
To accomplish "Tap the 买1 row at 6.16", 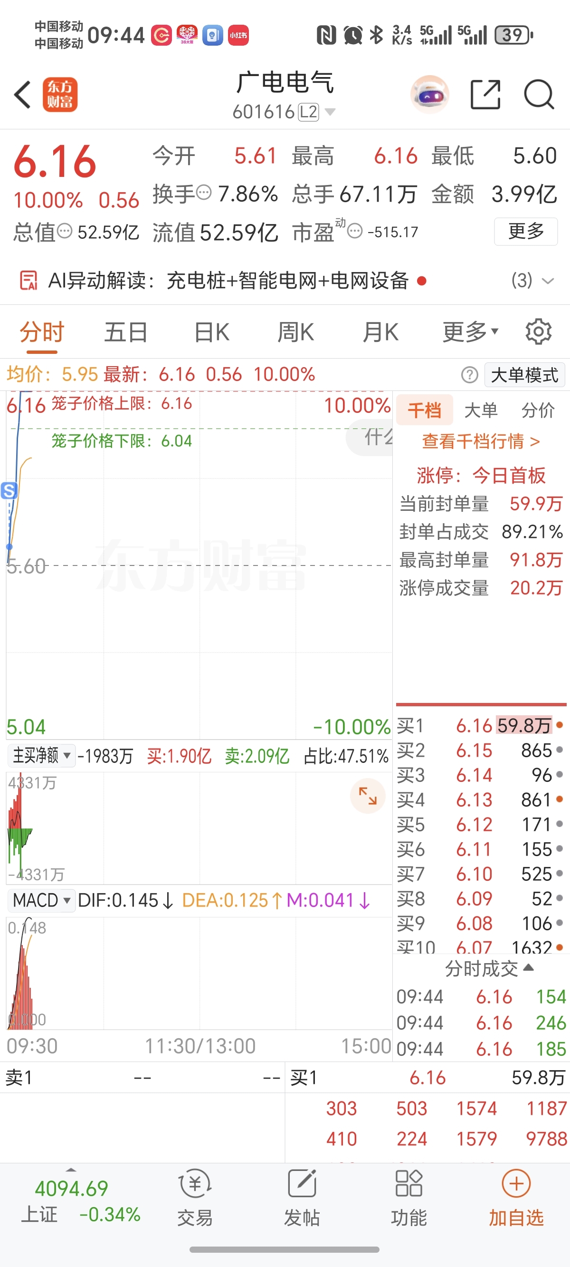I will tap(481, 725).
